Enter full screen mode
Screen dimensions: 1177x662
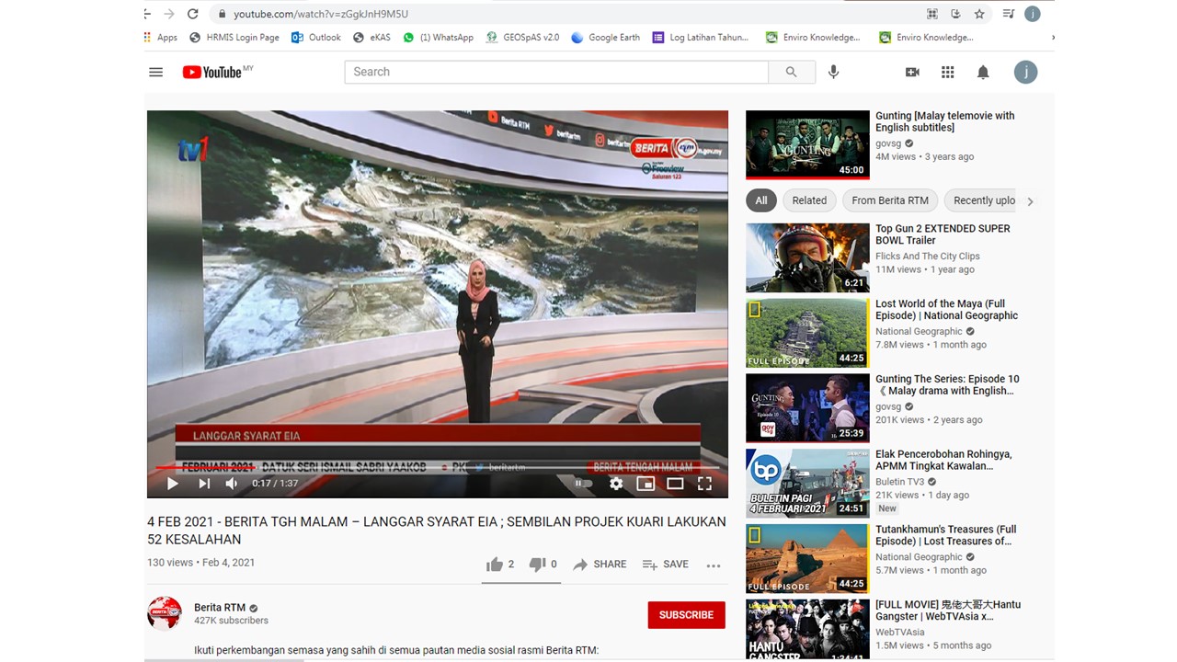point(704,484)
